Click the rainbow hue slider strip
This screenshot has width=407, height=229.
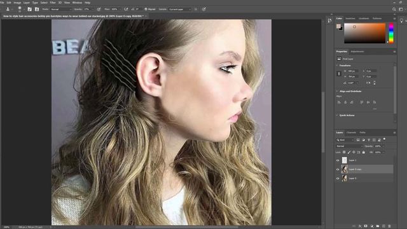click(x=391, y=33)
